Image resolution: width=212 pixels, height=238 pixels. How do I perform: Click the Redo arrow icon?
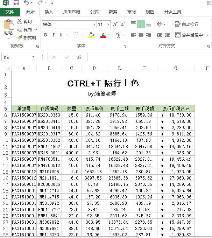pyautogui.click(x=40, y=2)
